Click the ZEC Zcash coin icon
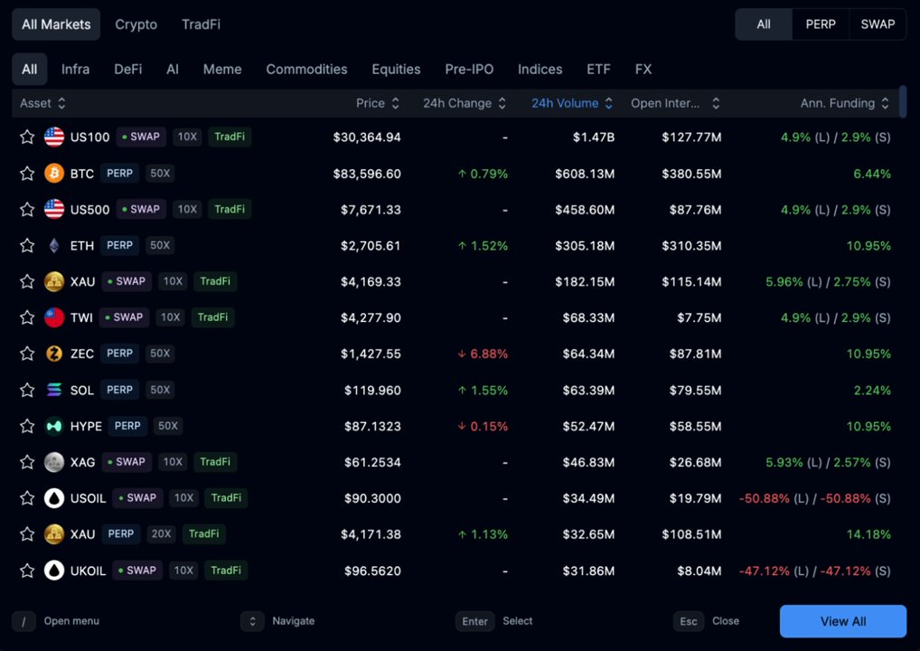920x651 pixels. (x=54, y=354)
